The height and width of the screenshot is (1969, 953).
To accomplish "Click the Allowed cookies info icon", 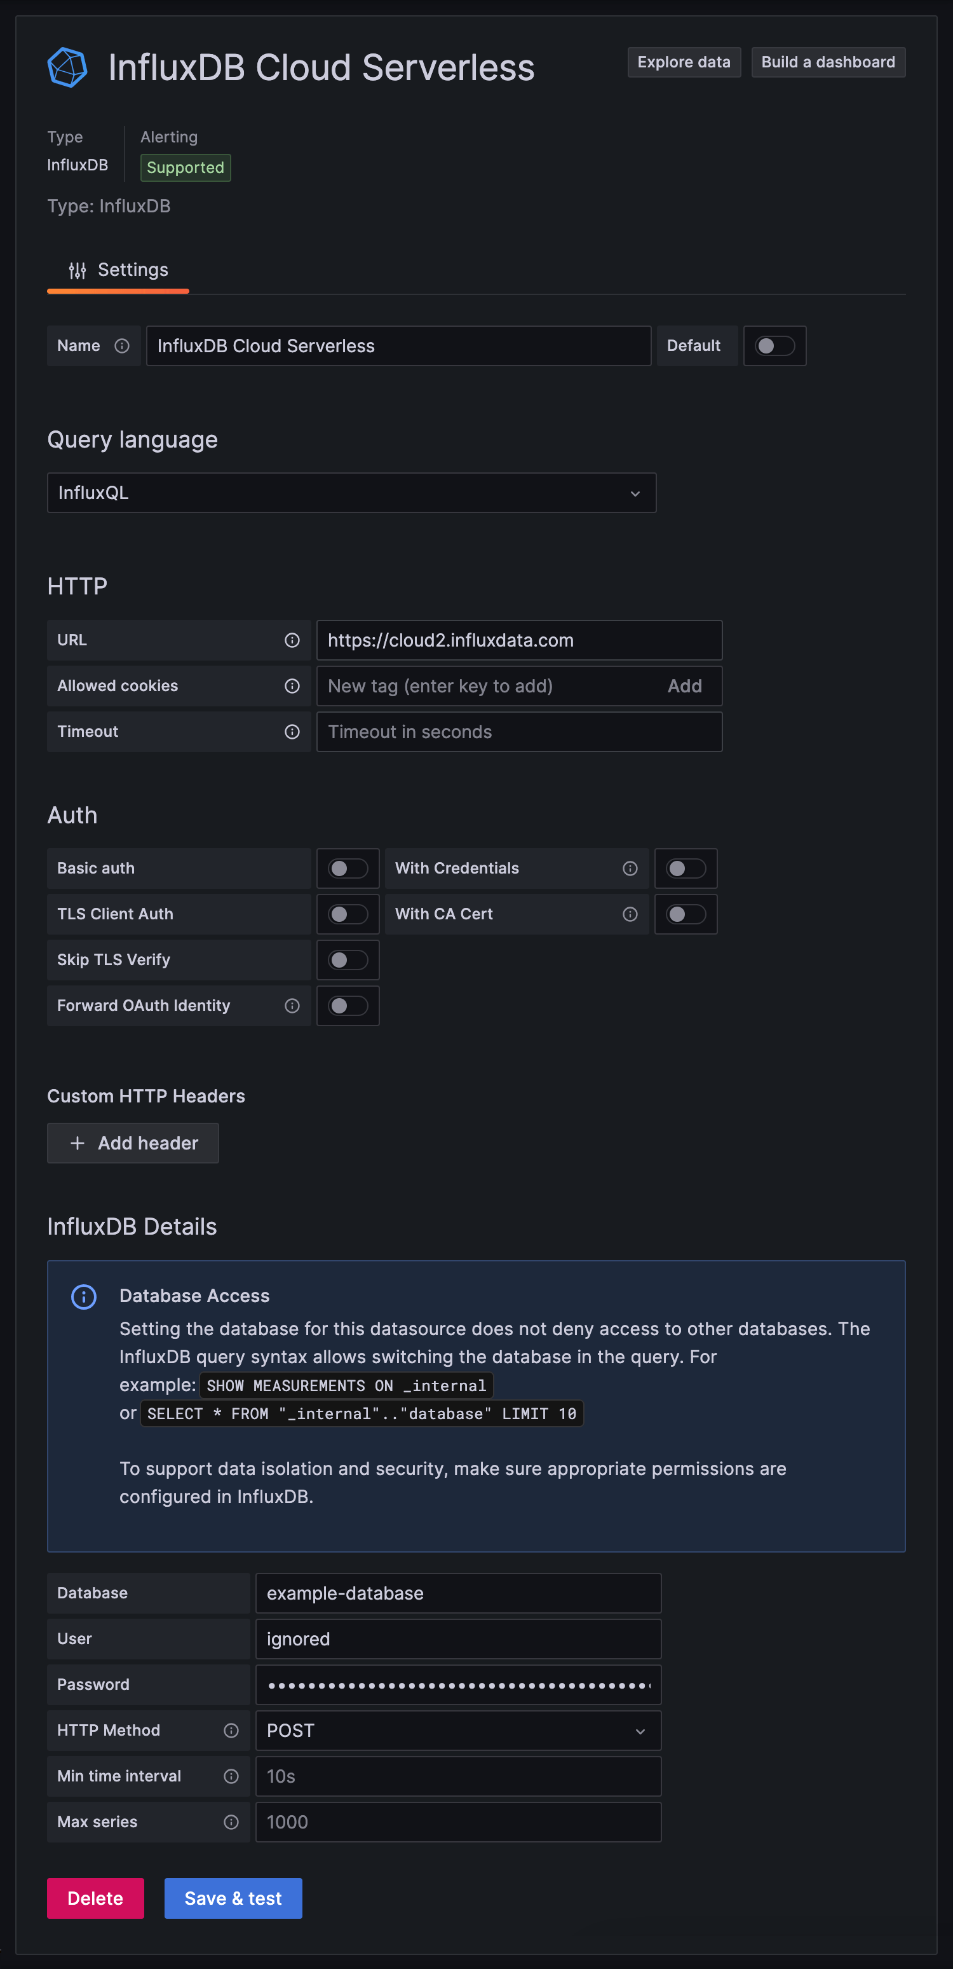I will 292,685.
